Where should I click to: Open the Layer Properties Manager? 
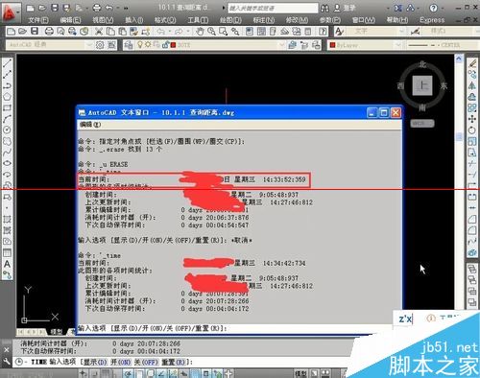pyautogui.click(x=129, y=45)
